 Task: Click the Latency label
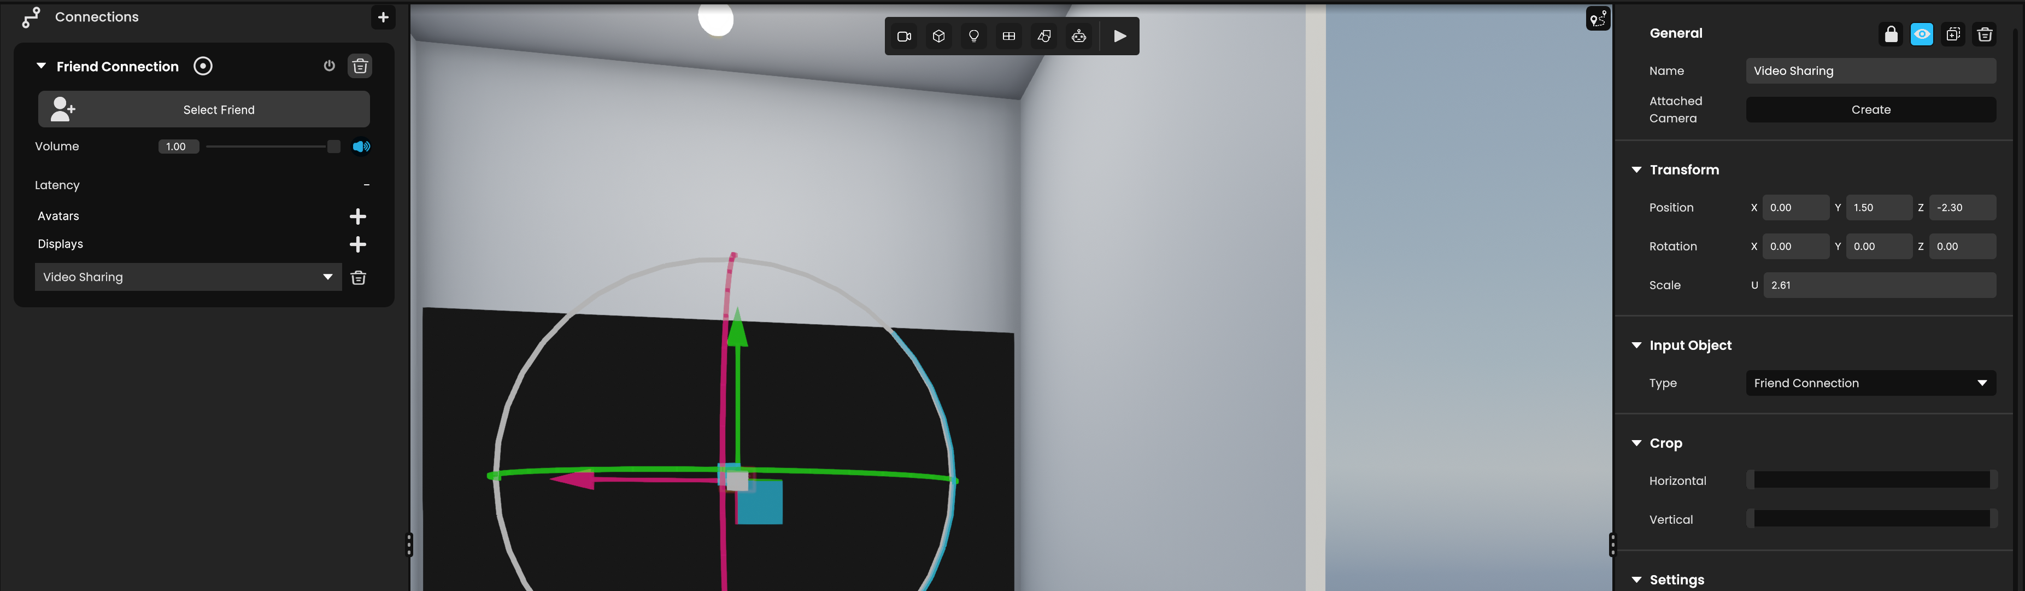57,185
